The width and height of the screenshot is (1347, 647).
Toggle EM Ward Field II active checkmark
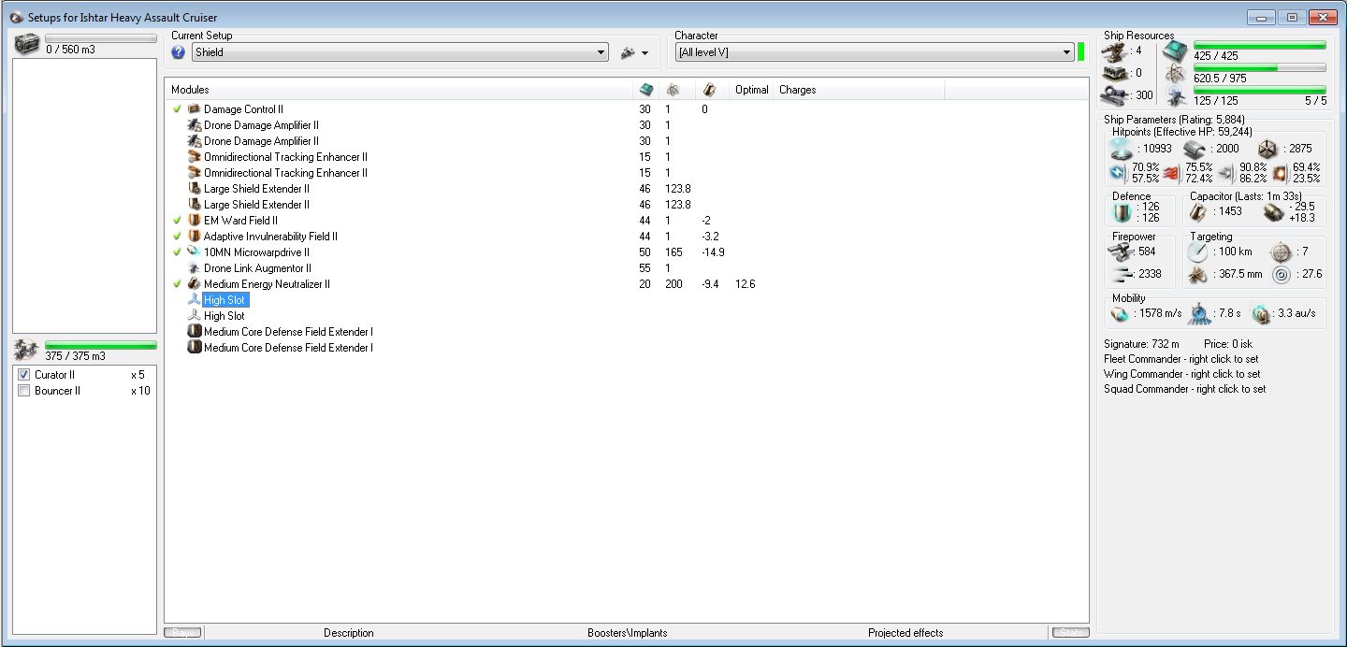(x=177, y=221)
